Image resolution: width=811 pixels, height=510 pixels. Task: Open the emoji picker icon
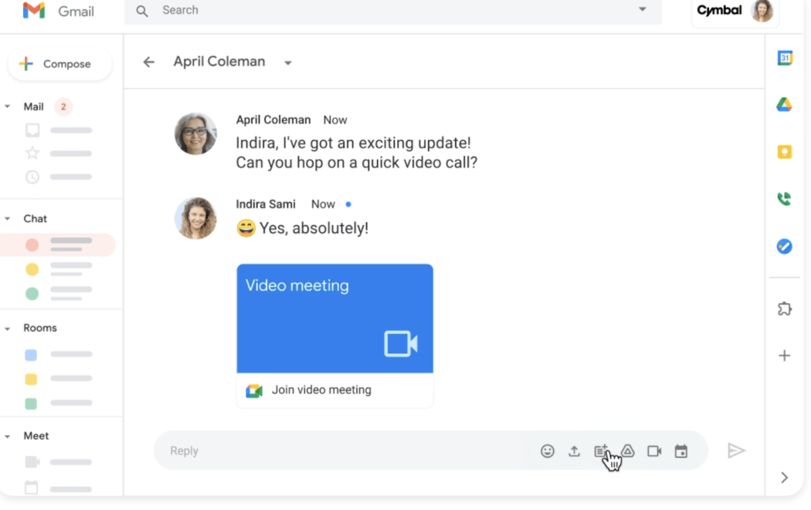[547, 451]
